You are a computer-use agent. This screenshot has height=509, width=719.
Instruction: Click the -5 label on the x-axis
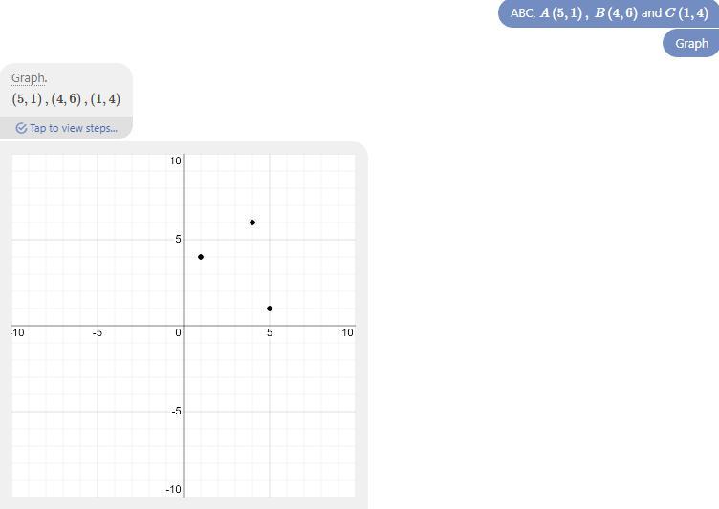[x=98, y=332]
